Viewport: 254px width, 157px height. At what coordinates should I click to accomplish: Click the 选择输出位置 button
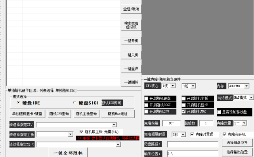pyautogui.click(x=237, y=152)
